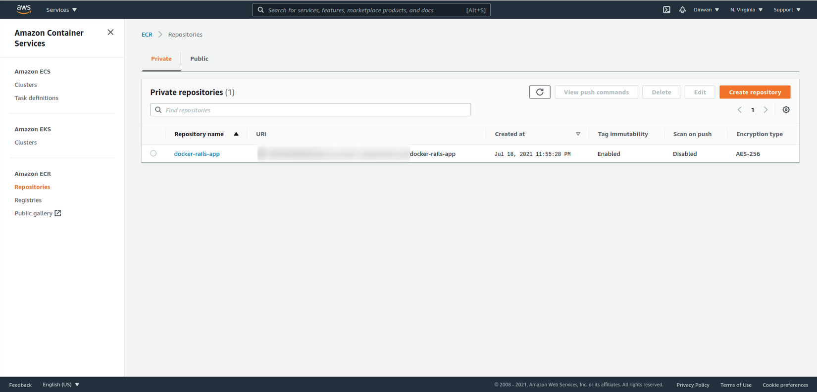Focus the AWS services search bar
Viewport: 817px width, 392px height.
(x=371, y=10)
